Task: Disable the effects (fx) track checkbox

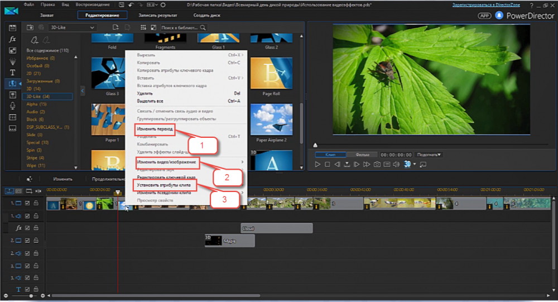Action: point(27,228)
